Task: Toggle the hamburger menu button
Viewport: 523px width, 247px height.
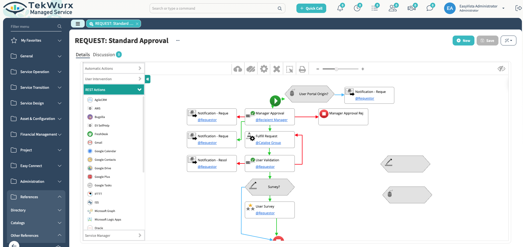Action: (x=78, y=24)
